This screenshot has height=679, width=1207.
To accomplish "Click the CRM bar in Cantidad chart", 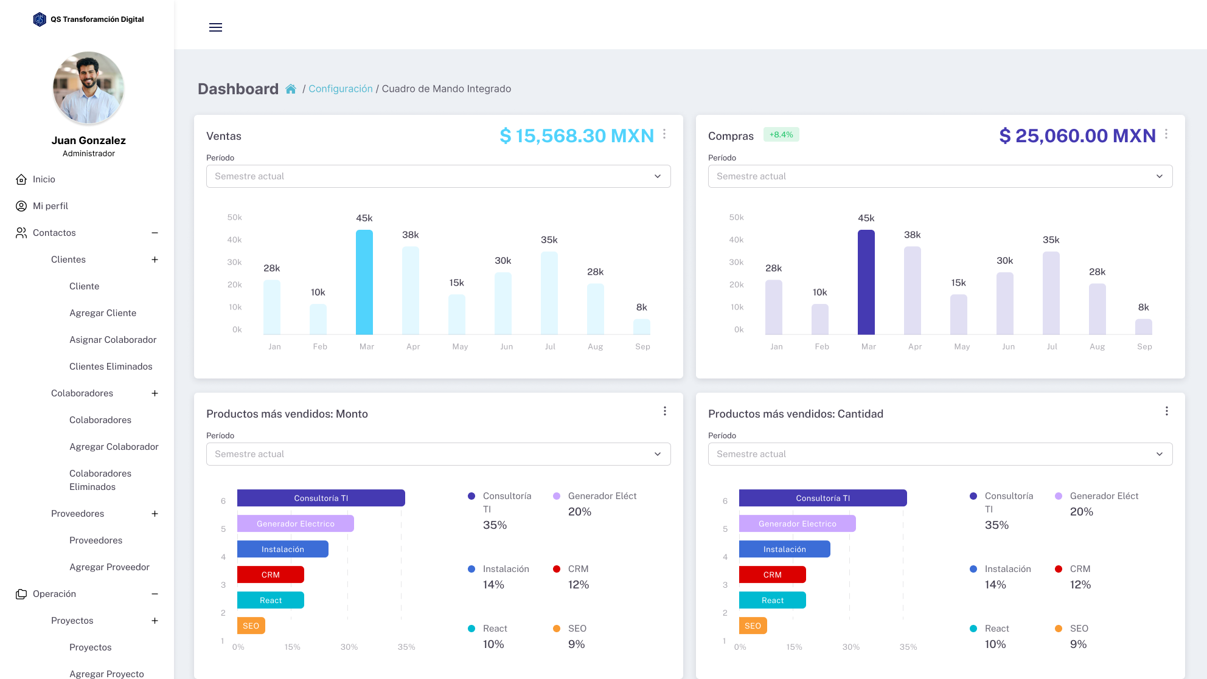I will coord(773,574).
